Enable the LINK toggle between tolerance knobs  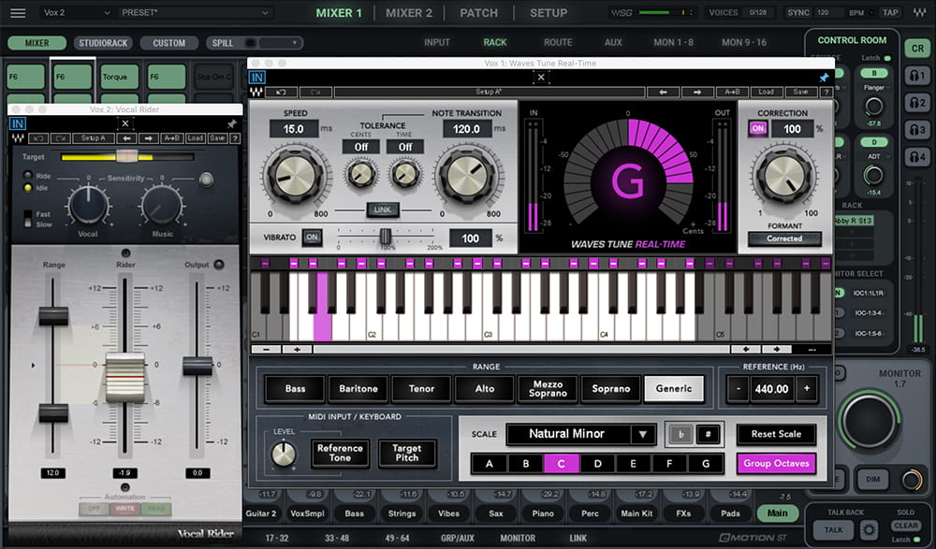pyautogui.click(x=382, y=209)
